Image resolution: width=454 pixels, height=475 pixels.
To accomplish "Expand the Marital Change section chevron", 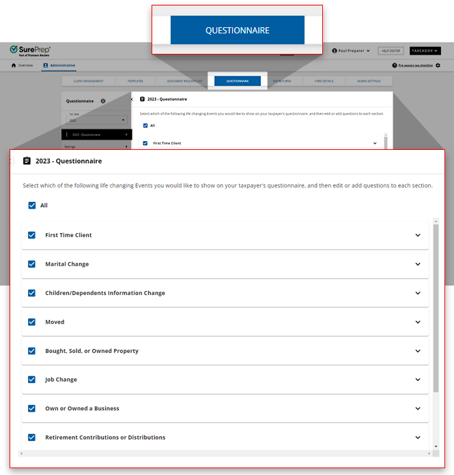I will pyautogui.click(x=418, y=264).
